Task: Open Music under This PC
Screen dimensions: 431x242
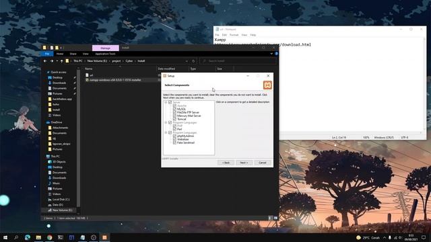Action: [56, 184]
